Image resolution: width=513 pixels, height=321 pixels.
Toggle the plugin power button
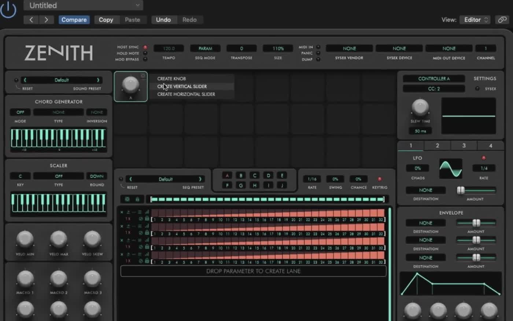pyautogui.click(x=8, y=9)
